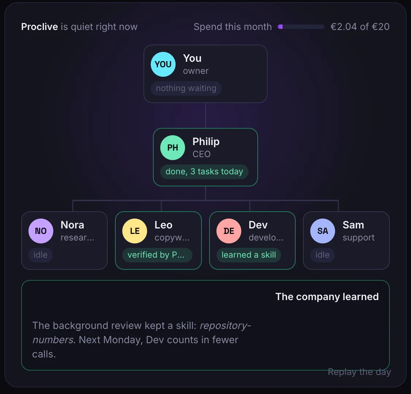Click Philip's PH avatar circle
The height and width of the screenshot is (394, 411).
pyautogui.click(x=173, y=148)
